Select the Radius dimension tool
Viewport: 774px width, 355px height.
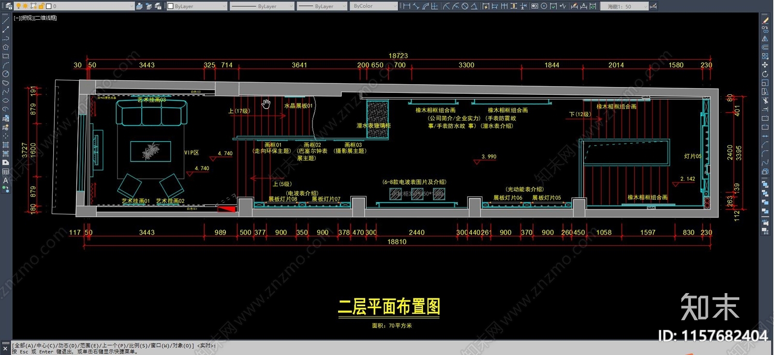pyautogui.click(x=446, y=6)
